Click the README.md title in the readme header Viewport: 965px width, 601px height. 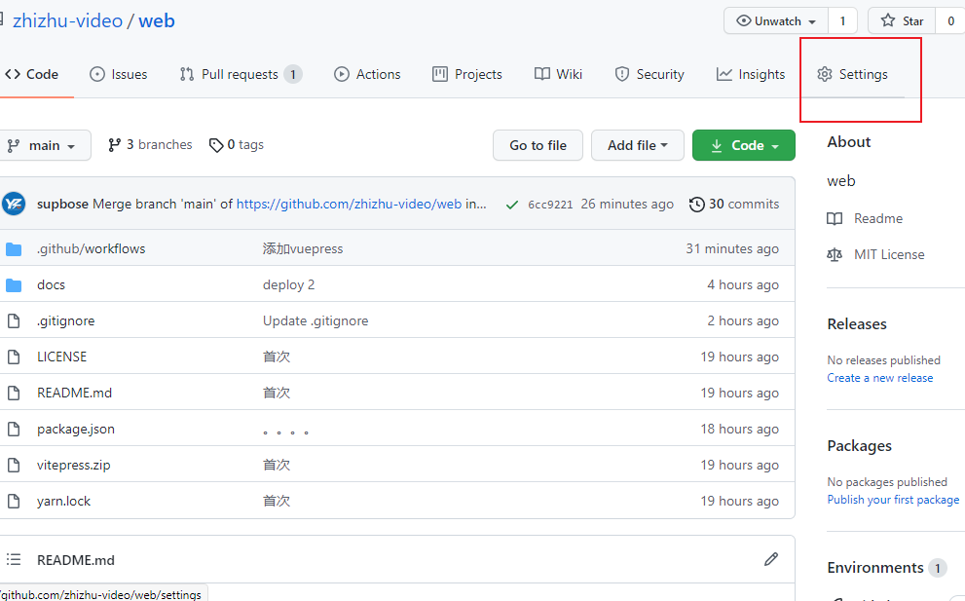click(76, 560)
